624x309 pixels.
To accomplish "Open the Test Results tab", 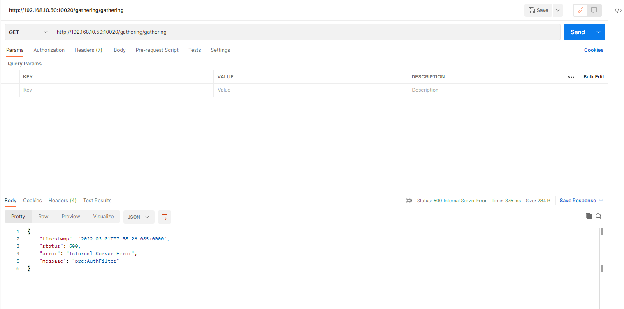I will click(x=97, y=201).
